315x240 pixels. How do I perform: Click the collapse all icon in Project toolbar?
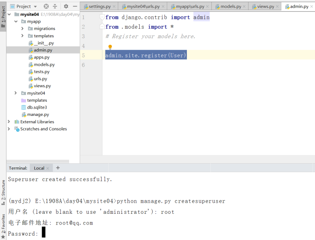(x=55, y=6)
